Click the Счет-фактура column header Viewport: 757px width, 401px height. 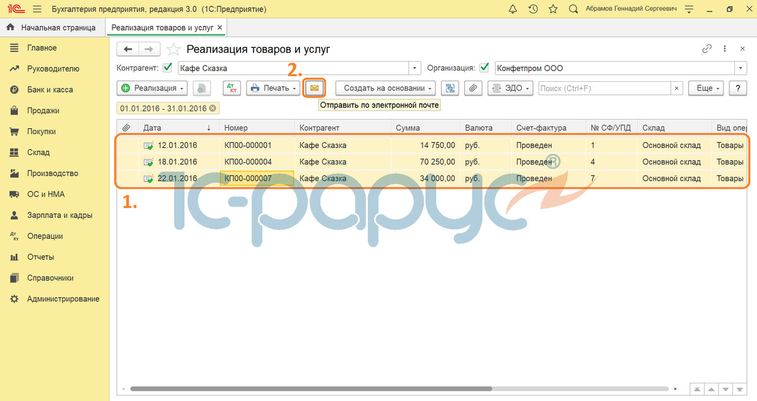click(549, 128)
